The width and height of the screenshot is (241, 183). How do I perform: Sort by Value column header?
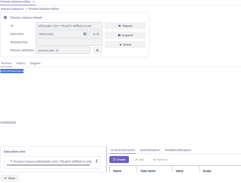pyautogui.click(x=179, y=171)
